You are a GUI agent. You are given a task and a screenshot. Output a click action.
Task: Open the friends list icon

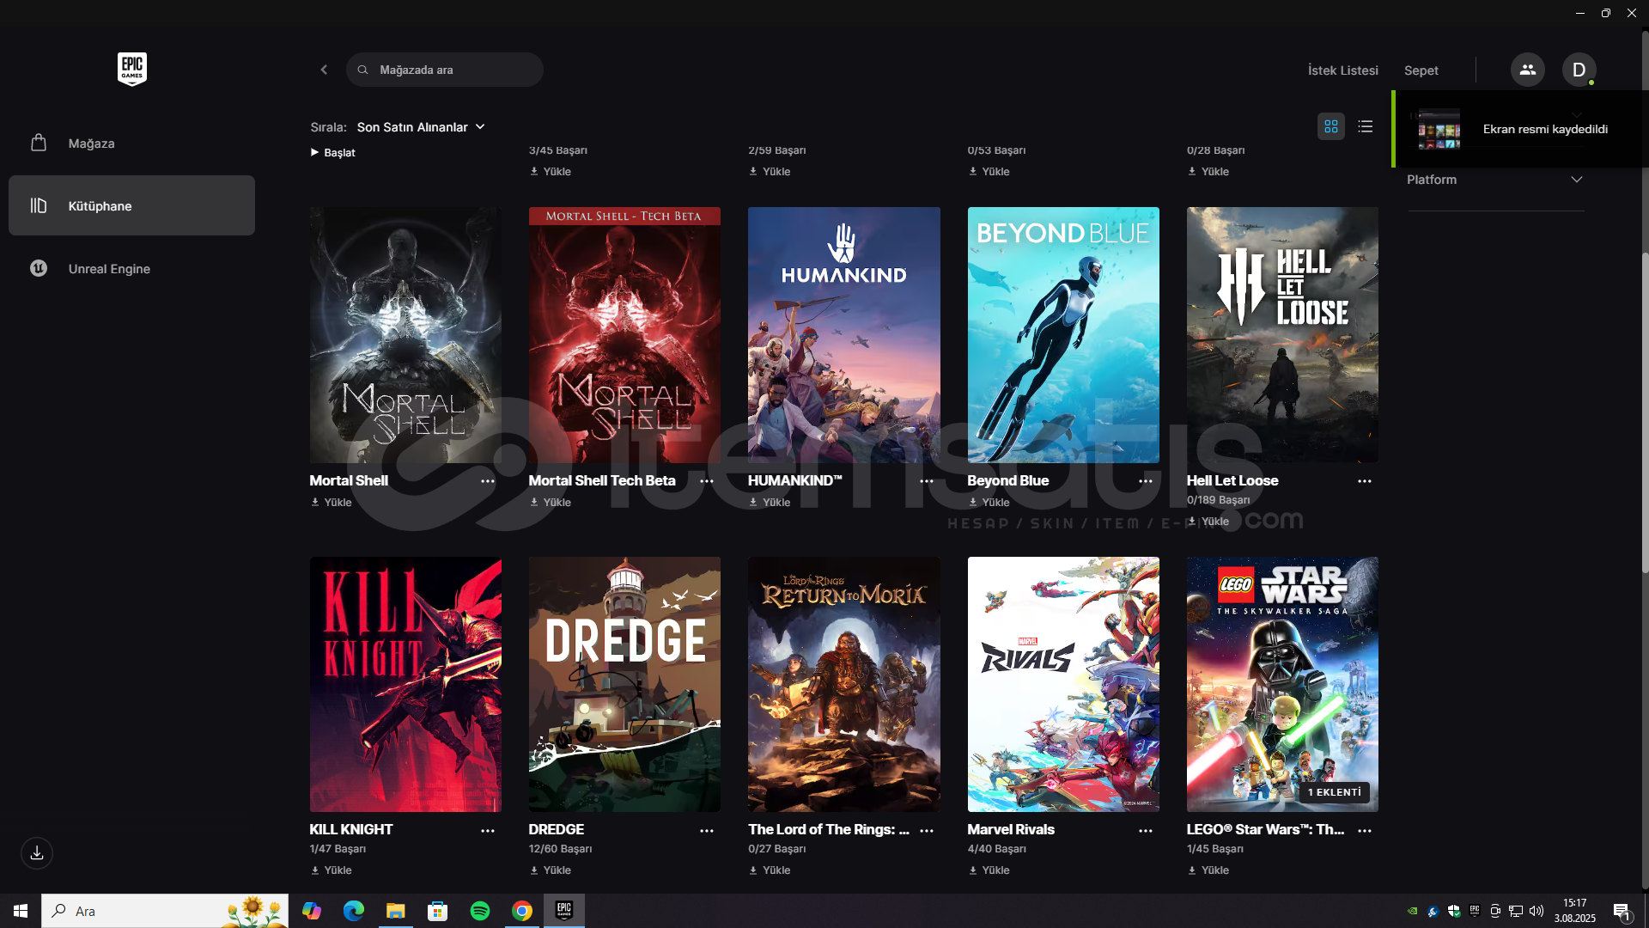[x=1527, y=70]
